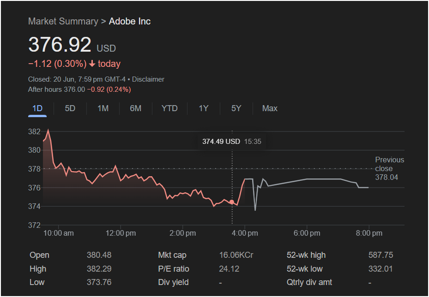Screen dimensions: 429x297
Task: Open the Disclaimer link
Action: coord(148,79)
